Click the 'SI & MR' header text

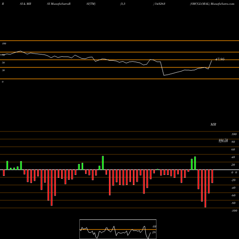tap(25, 4)
